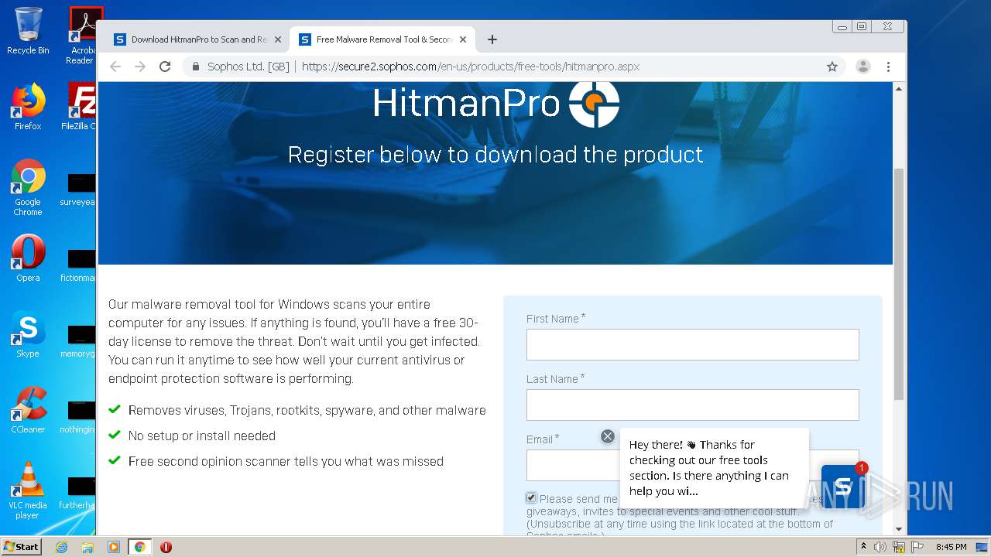Dismiss the chat greeting popup
This screenshot has width=991, height=557.
pyautogui.click(x=608, y=436)
